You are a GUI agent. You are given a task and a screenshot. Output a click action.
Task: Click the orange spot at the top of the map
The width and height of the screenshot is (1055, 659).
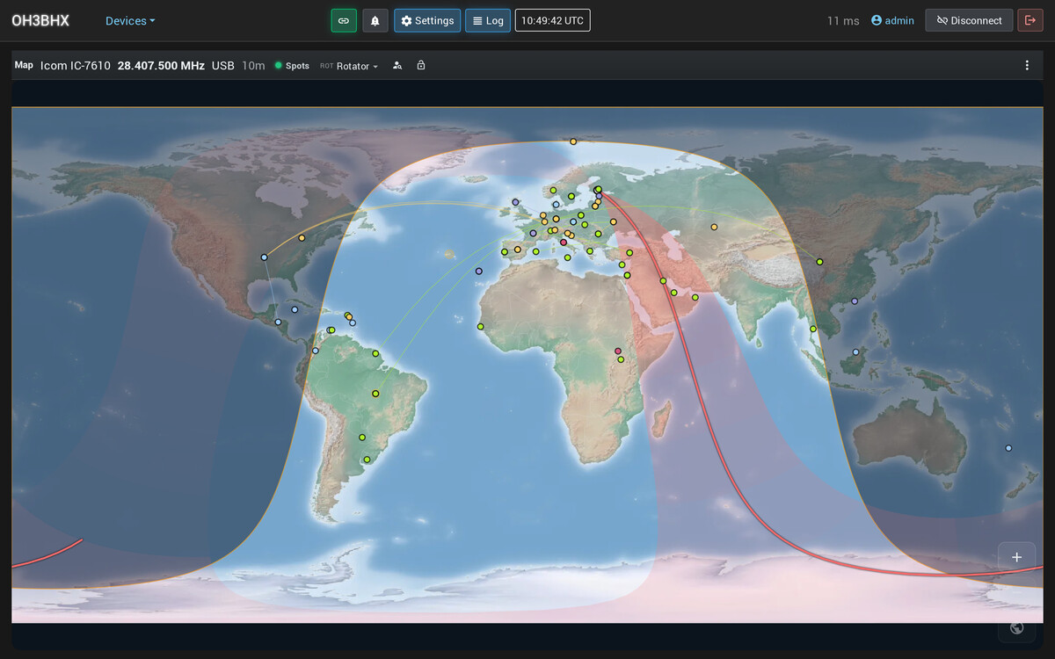pos(573,141)
